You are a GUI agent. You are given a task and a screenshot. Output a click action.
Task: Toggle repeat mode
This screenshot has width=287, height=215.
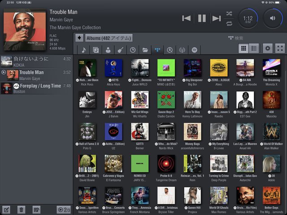229,23
